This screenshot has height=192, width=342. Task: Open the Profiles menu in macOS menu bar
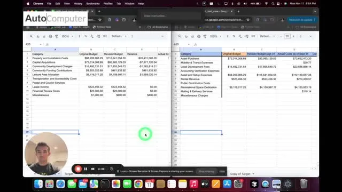(108, 4)
